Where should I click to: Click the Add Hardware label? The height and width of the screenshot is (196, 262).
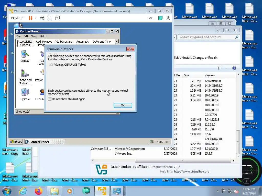coord(63,42)
